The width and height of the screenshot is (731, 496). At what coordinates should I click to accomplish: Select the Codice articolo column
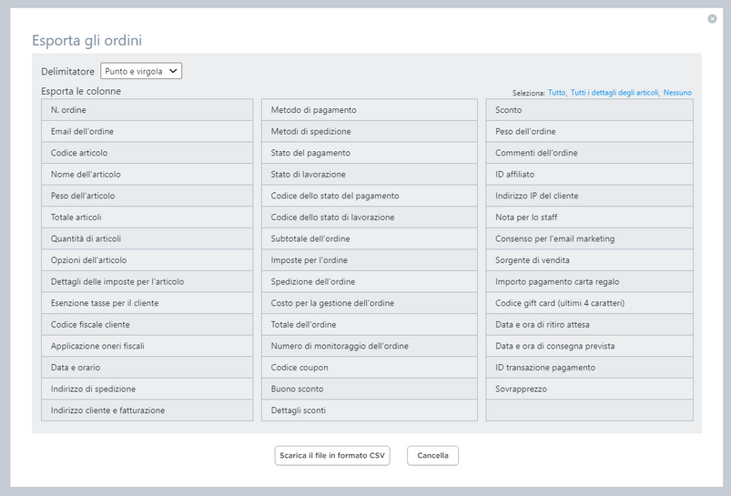click(147, 153)
